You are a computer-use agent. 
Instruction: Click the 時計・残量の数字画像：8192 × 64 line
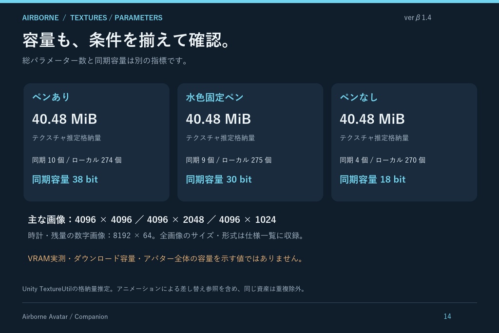pyautogui.click(x=167, y=235)
